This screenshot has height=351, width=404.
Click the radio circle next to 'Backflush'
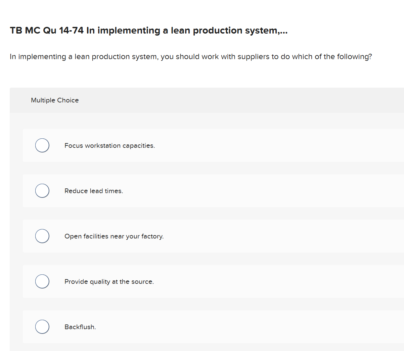(x=42, y=326)
